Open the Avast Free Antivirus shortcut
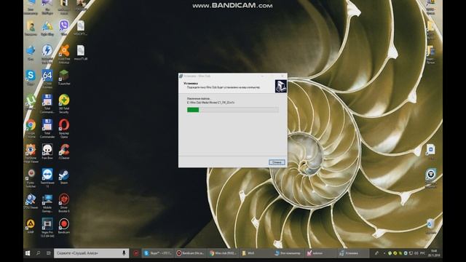 (x=64, y=54)
